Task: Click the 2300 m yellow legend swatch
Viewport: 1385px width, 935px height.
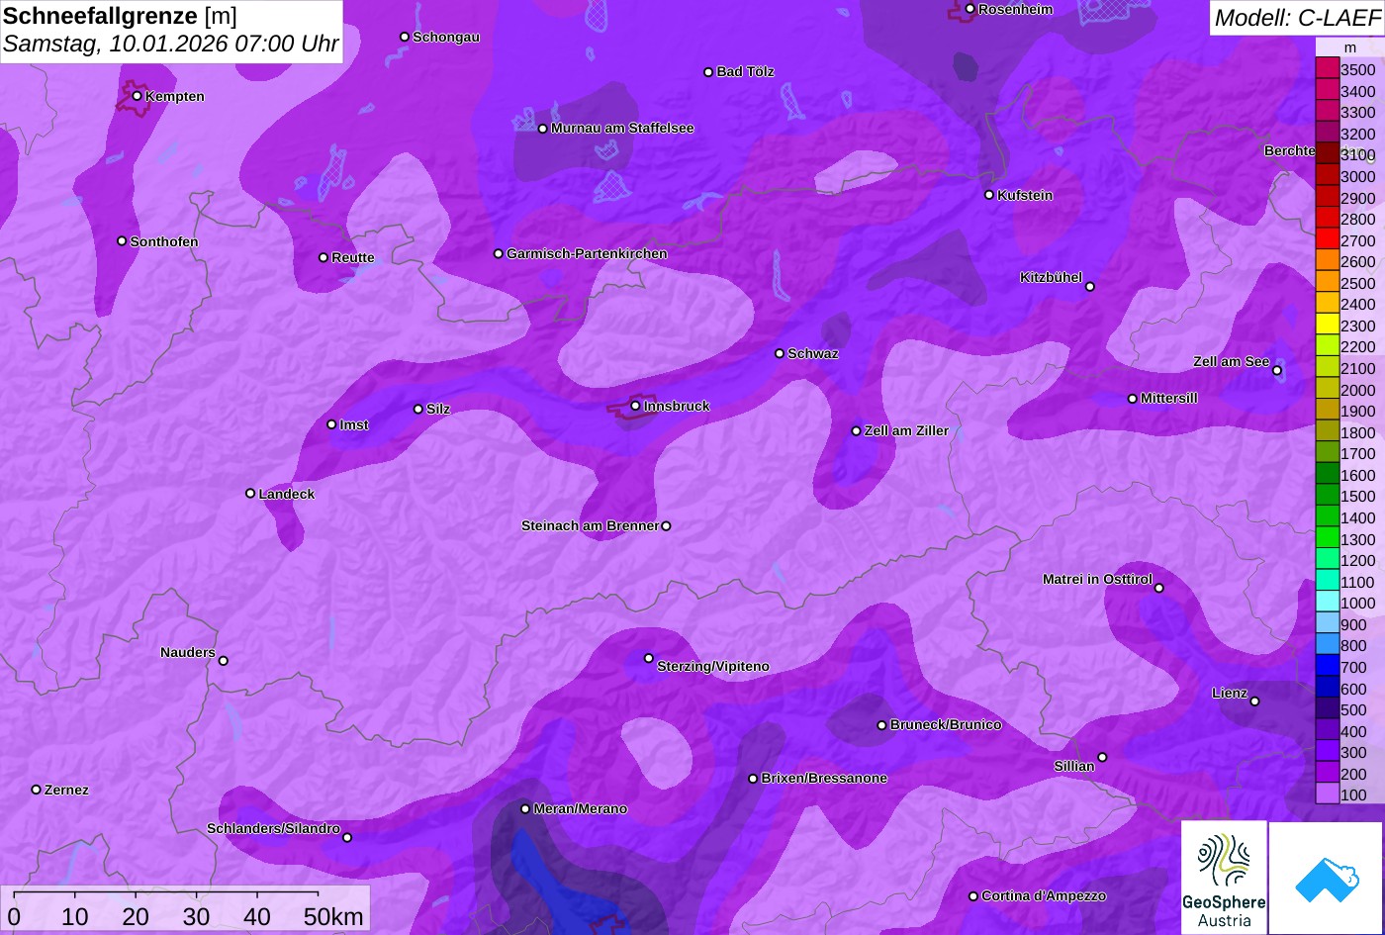Action: click(x=1327, y=326)
